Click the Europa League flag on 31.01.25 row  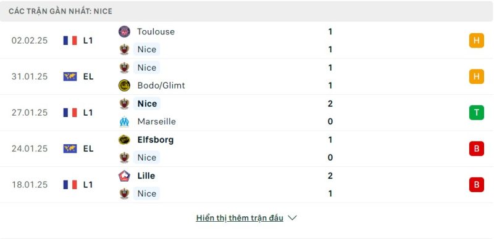(70, 76)
